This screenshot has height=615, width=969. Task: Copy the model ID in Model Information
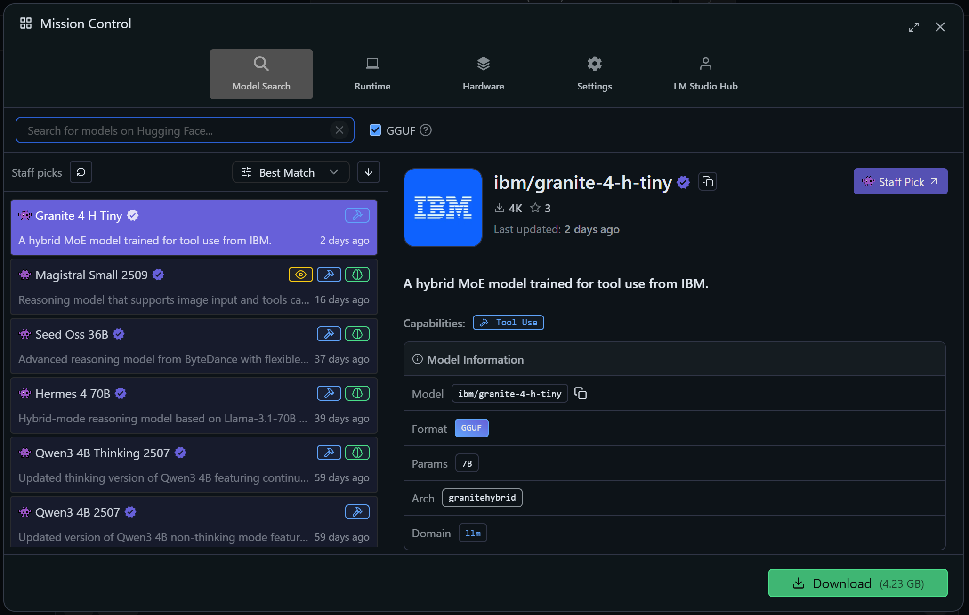pyautogui.click(x=581, y=393)
